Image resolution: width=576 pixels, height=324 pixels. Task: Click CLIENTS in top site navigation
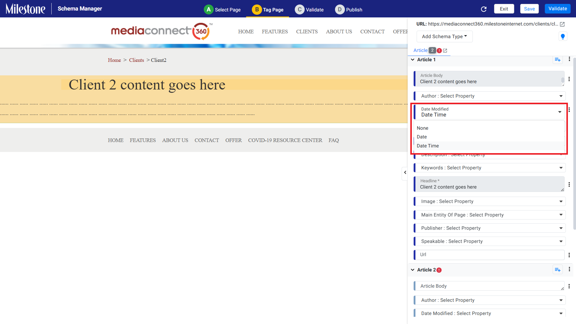coord(307,32)
